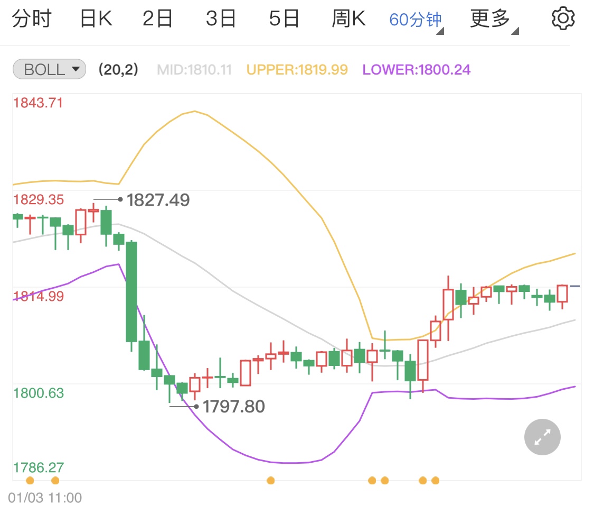594x514 pixels.
Task: Click the first orange event dot on timeline
Action: point(30,481)
